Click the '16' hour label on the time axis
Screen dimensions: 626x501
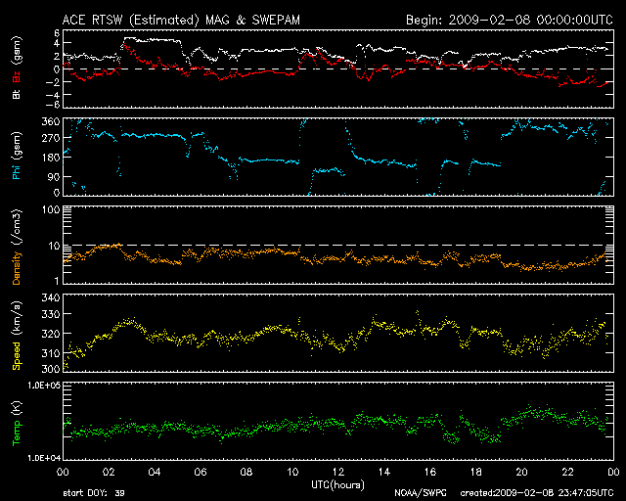(430, 473)
